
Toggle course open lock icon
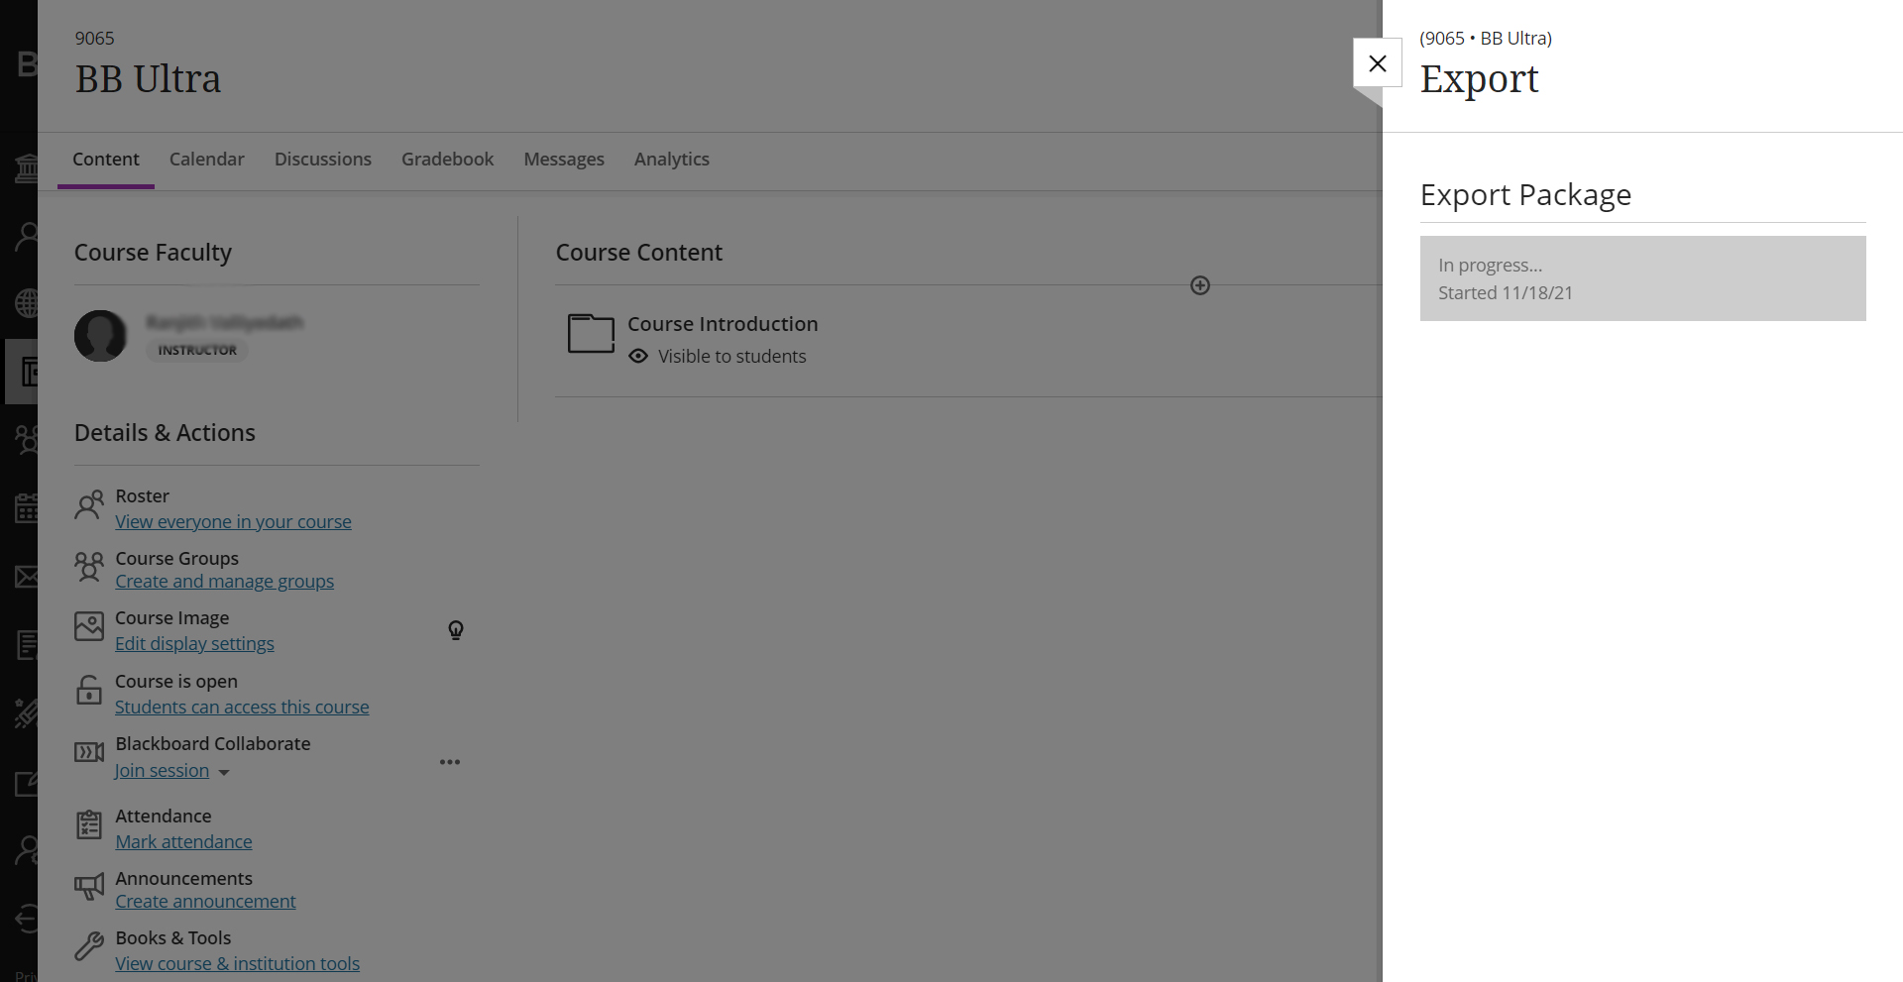89,690
